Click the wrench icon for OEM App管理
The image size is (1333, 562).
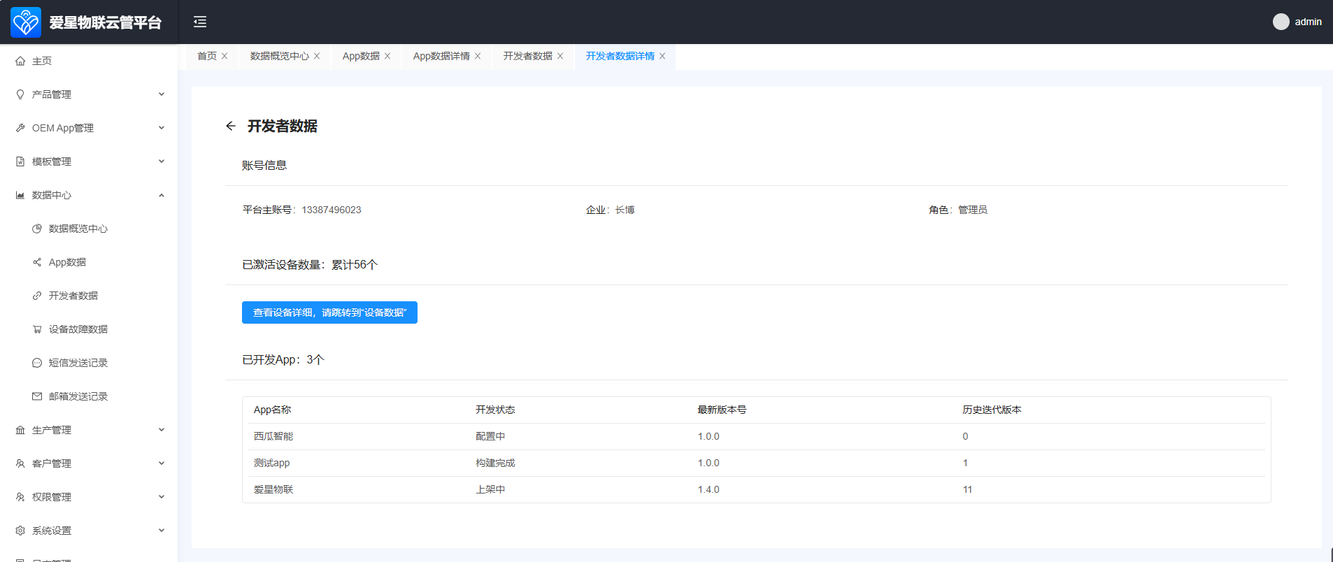[20, 128]
